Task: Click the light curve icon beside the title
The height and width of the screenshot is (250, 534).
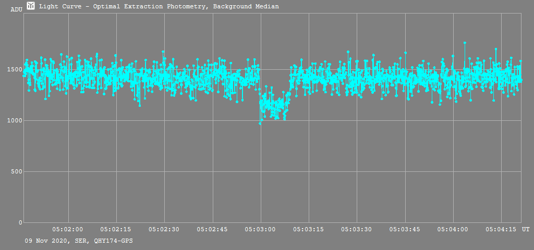Action: (31, 6)
